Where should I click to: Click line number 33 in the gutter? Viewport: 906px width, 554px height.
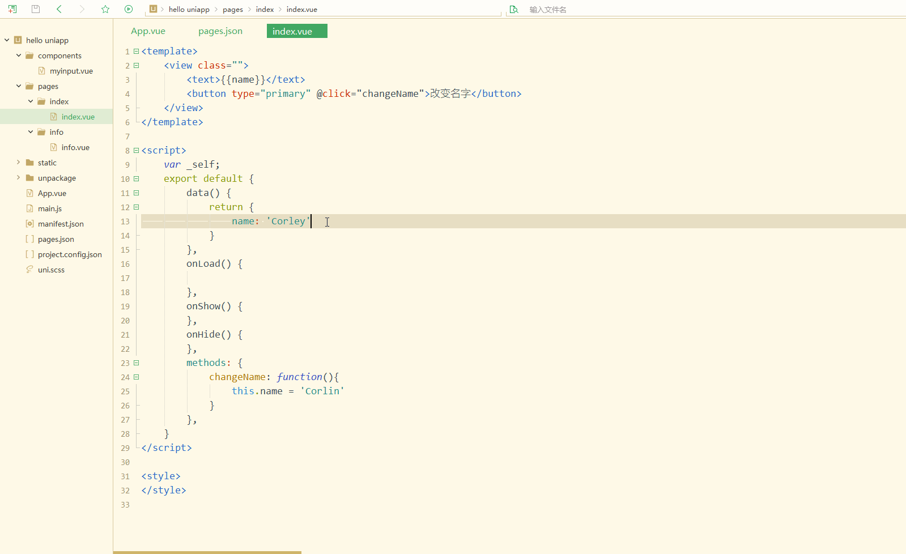coord(125,505)
